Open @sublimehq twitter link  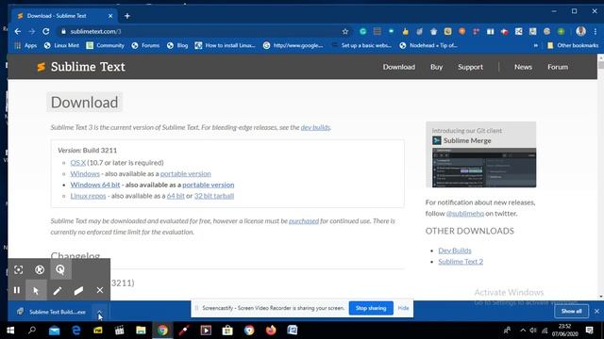click(x=465, y=214)
